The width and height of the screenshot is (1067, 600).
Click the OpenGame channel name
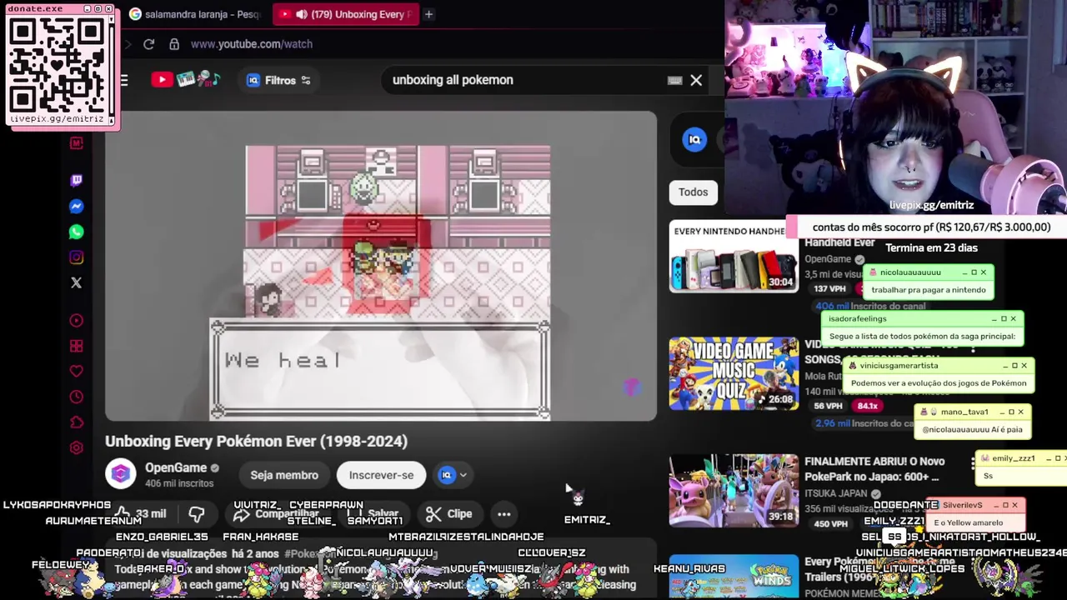[x=176, y=467]
